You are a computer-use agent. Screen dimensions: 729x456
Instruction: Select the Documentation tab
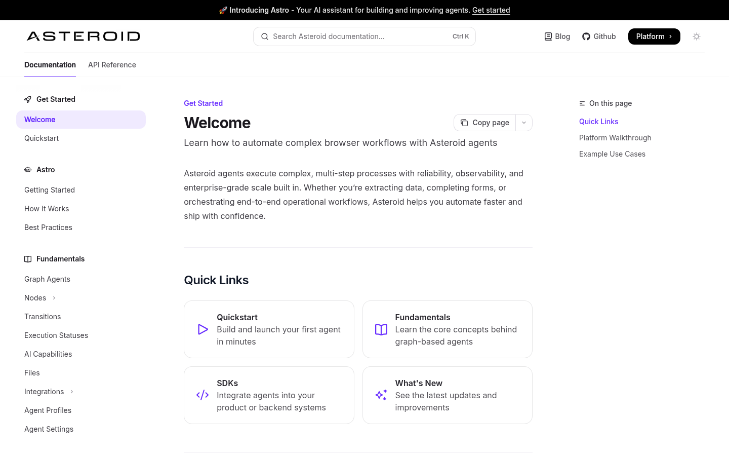click(50, 65)
